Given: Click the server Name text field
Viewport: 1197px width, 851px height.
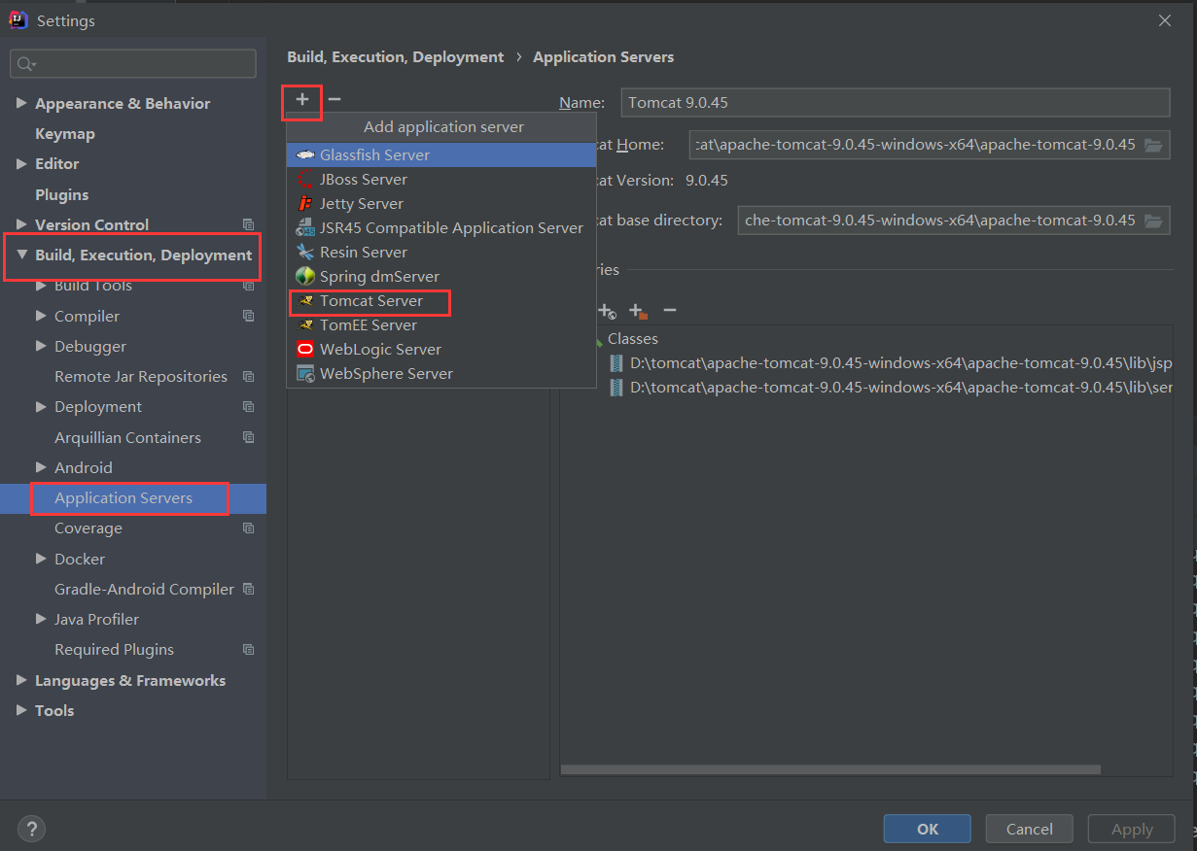Looking at the screenshot, I should pyautogui.click(x=895, y=102).
